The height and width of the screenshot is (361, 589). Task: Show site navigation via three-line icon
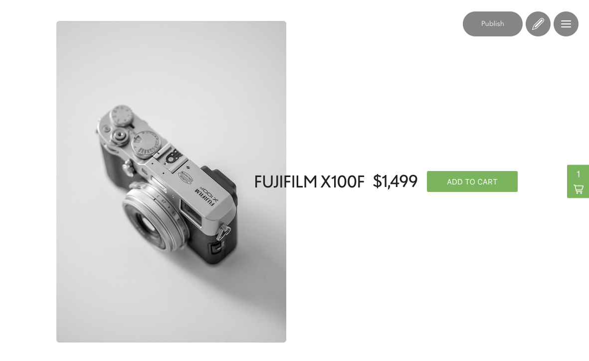click(x=566, y=23)
